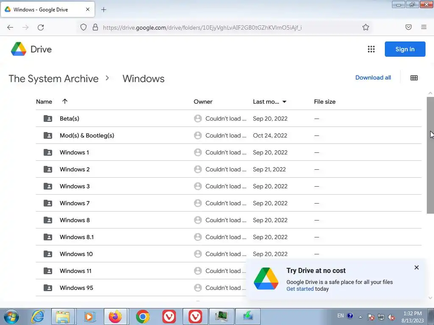Open the Firefox application menu
Image resolution: width=434 pixels, height=325 pixels.
tap(423, 27)
